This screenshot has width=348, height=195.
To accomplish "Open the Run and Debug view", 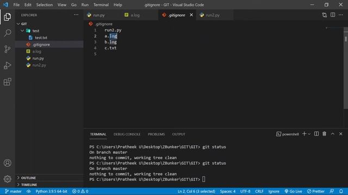I will 7,66.
